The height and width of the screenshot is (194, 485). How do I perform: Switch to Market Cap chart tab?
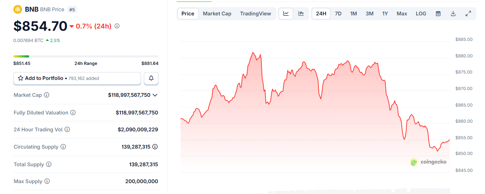(x=217, y=14)
